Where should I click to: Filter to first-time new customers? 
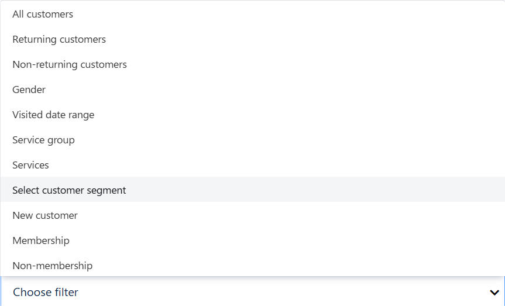pos(45,215)
